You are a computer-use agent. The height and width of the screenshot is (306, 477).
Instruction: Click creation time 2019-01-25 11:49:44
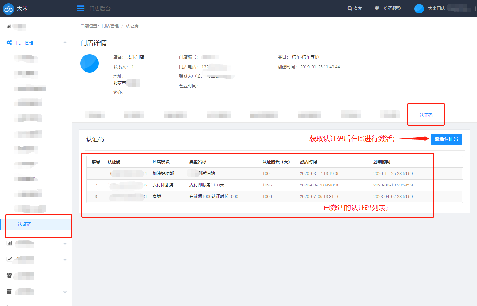(x=320, y=67)
